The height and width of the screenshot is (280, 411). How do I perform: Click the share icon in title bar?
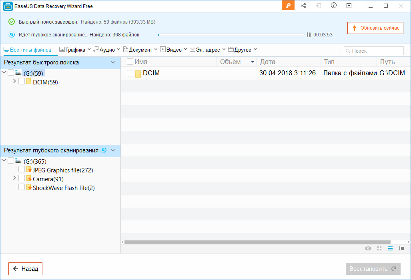(303, 6)
